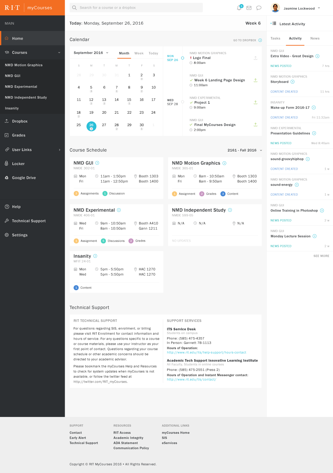Open the rit.edu/tls/contact URL
Screen dimensions: 333x473
(x=191, y=380)
